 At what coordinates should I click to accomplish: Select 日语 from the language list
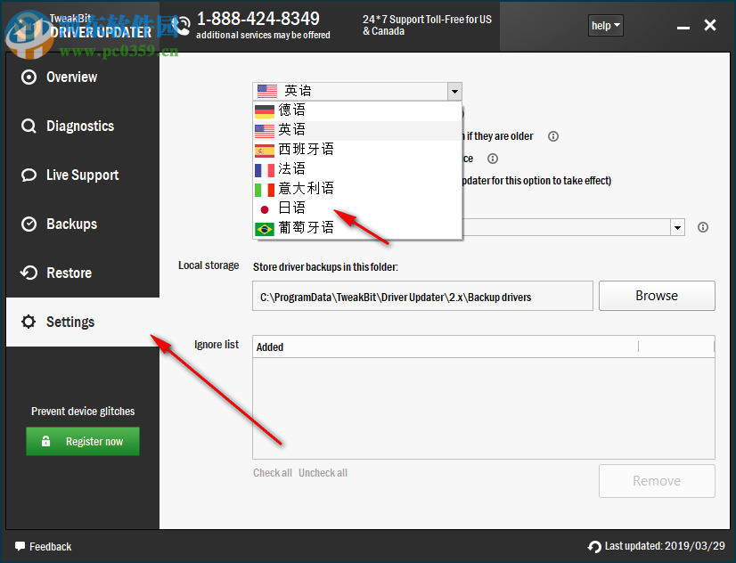pos(292,206)
